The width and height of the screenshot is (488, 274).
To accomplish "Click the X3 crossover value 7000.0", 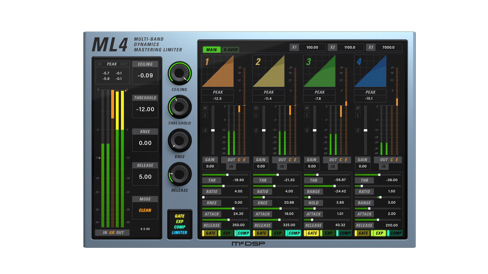I will click(x=388, y=47).
